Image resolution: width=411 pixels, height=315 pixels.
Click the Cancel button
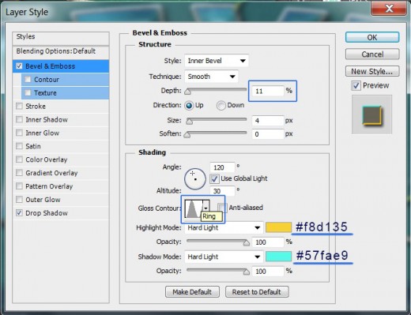pos(372,54)
